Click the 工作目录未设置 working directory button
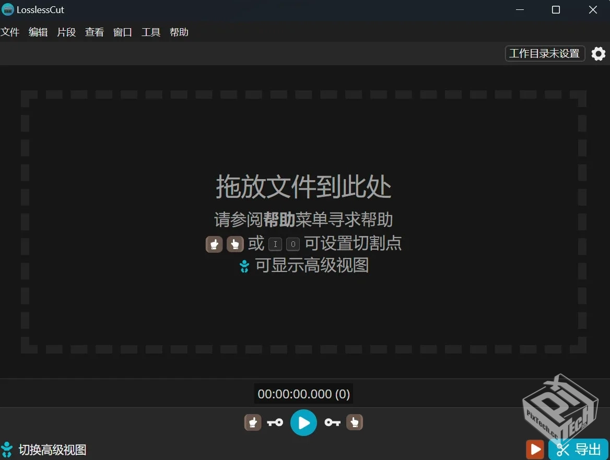This screenshot has height=460, width=610. [544, 53]
